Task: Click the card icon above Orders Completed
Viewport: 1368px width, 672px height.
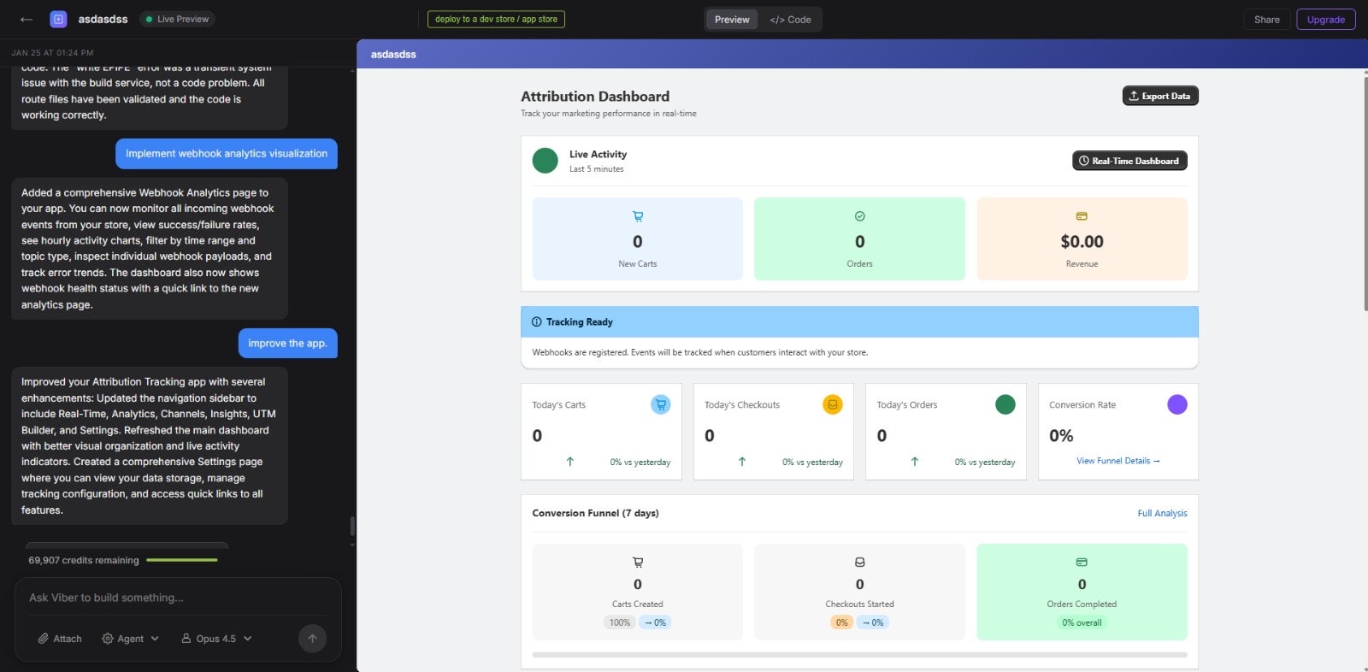Action: pos(1082,563)
